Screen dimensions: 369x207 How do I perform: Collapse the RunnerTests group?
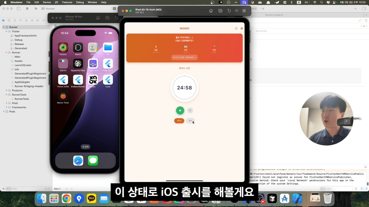point(7,95)
